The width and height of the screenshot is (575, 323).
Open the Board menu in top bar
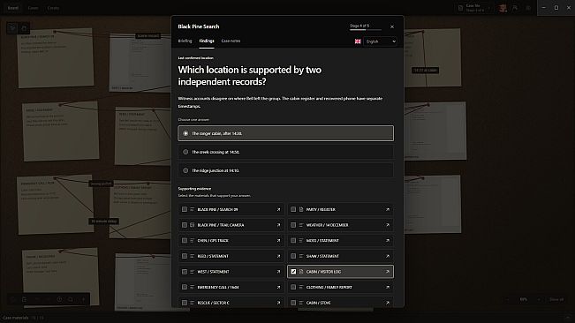tap(13, 8)
